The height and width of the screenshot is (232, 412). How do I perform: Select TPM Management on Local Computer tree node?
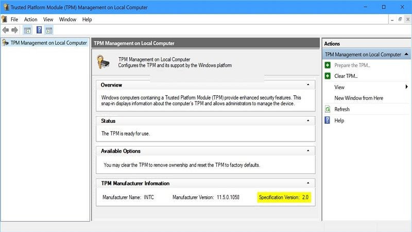(x=48, y=43)
